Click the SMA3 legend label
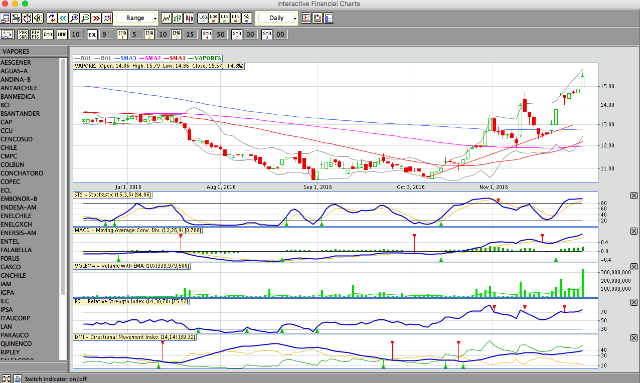This screenshot has width=640, height=383. (x=128, y=58)
